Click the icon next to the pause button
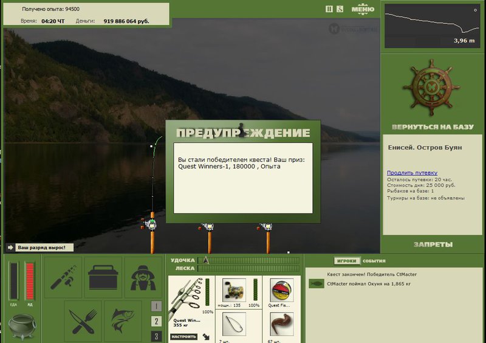This screenshot has height=343, width=486. tap(340, 9)
